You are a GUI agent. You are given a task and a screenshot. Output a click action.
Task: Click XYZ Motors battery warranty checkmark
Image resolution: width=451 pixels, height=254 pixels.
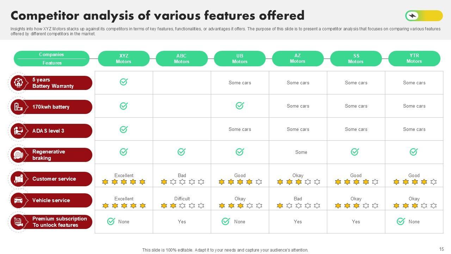(124, 82)
